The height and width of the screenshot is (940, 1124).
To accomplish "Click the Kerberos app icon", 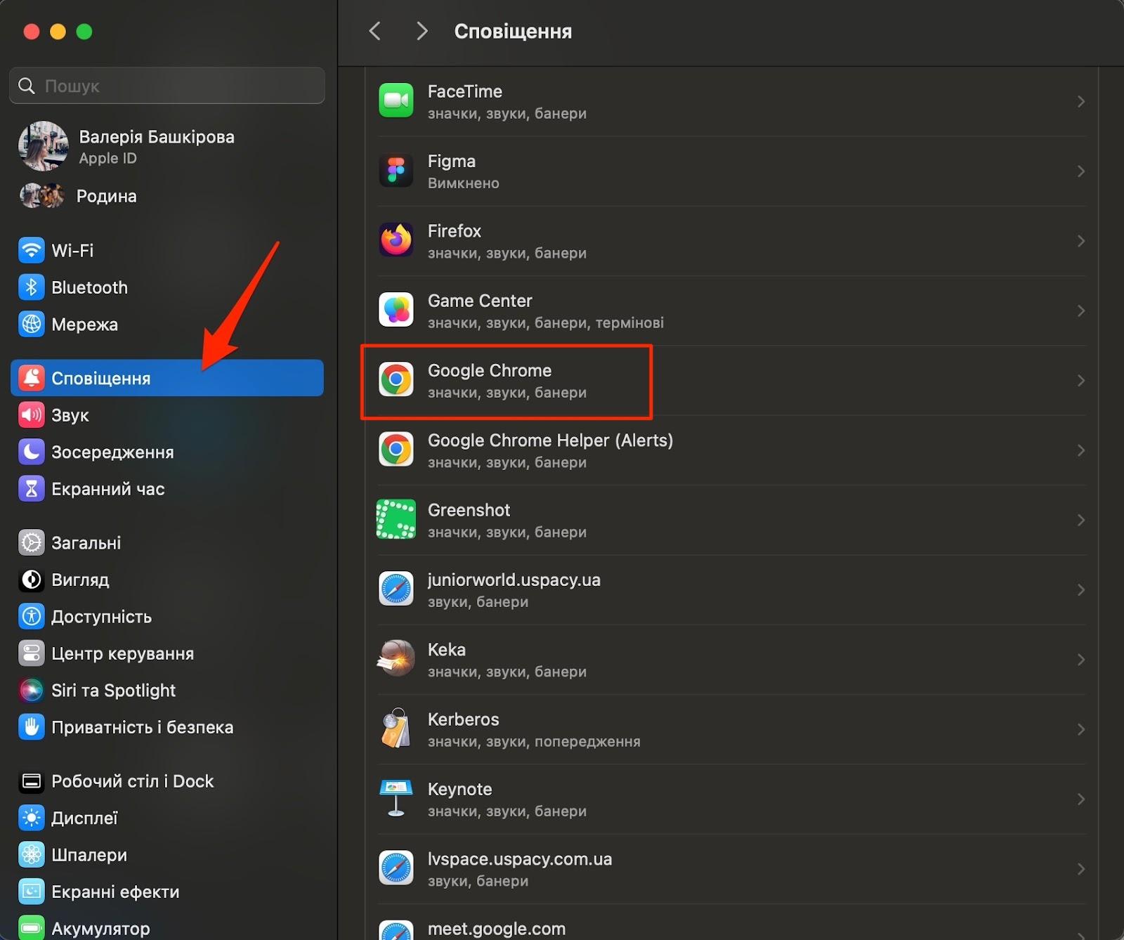I will pos(396,729).
